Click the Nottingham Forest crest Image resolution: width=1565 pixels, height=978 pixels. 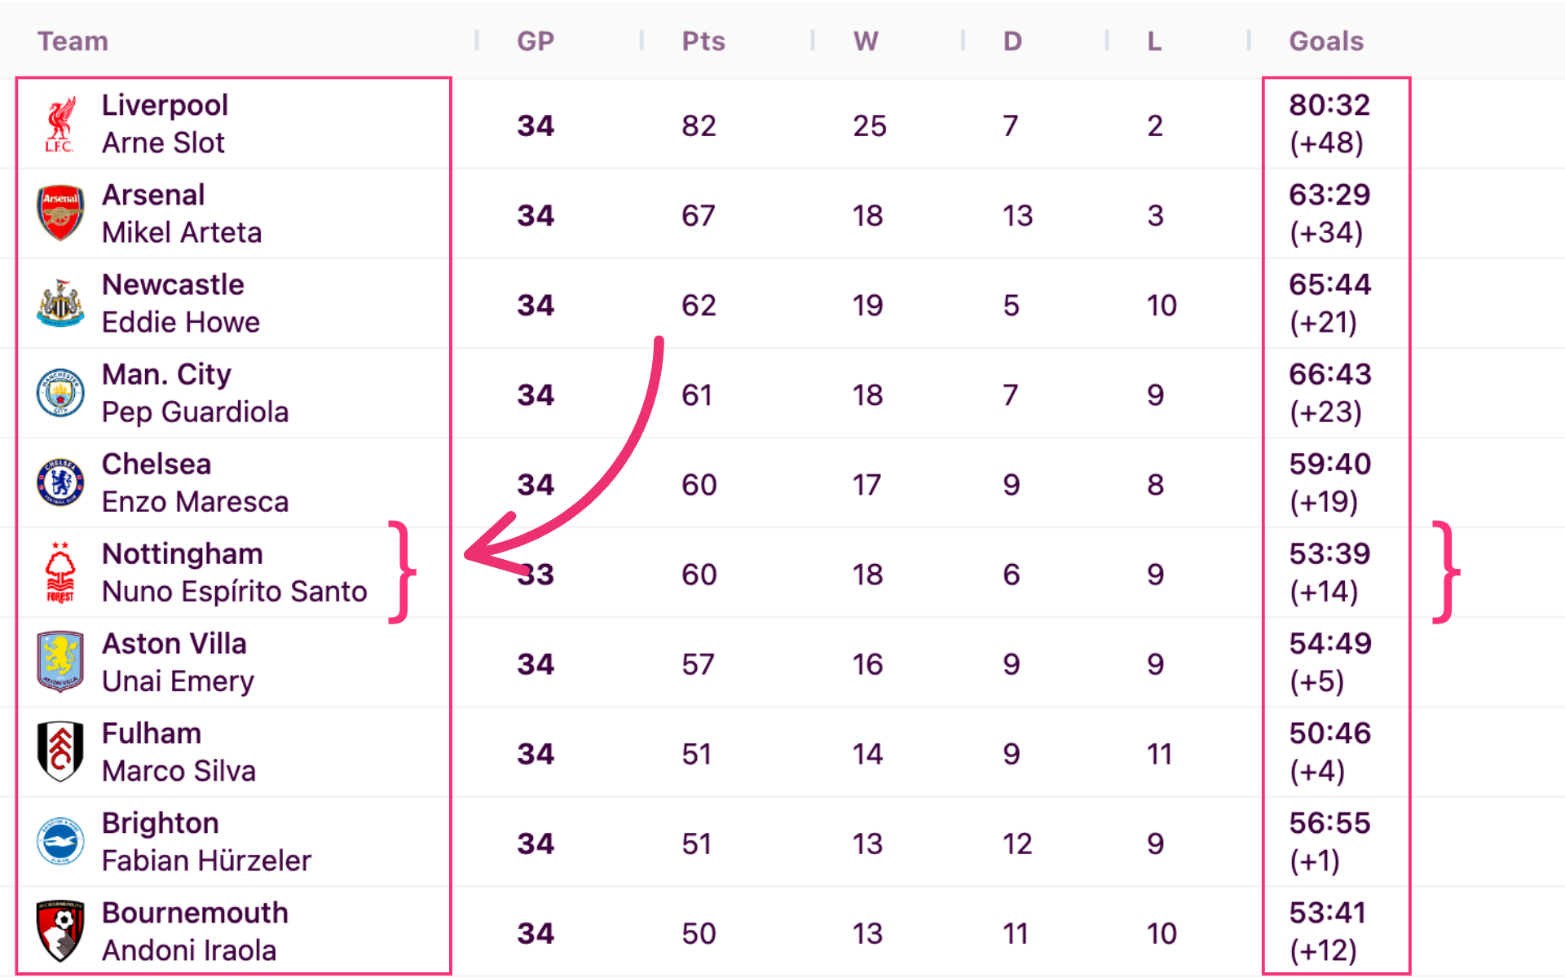pyautogui.click(x=60, y=572)
